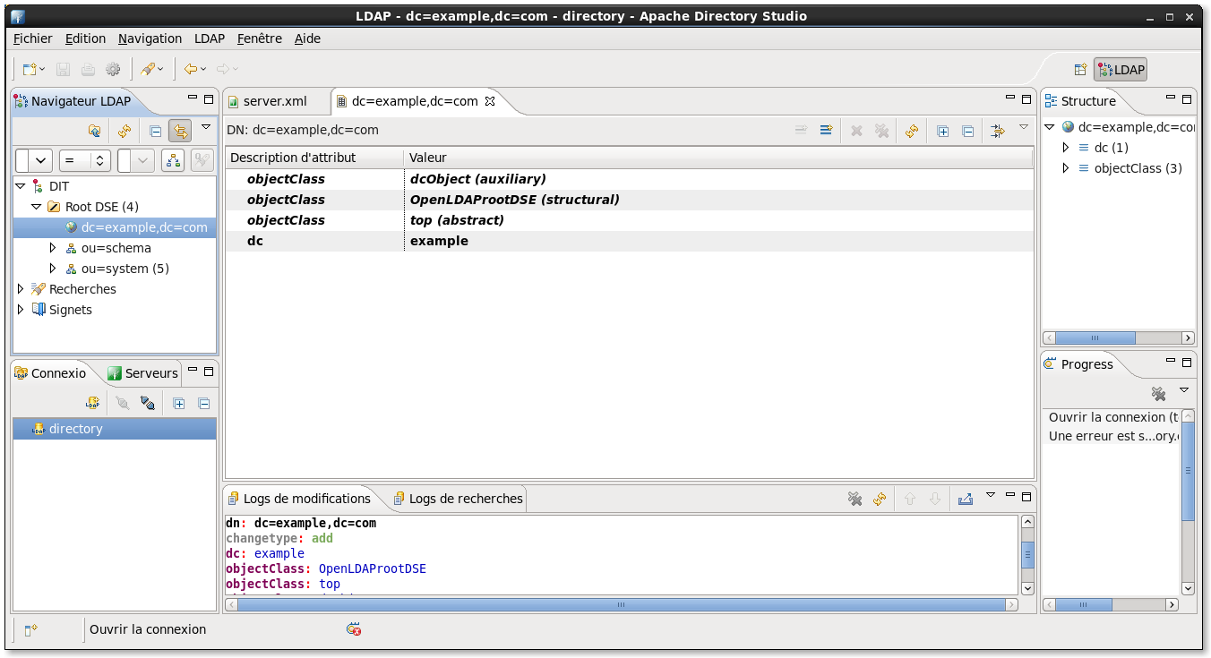The width and height of the screenshot is (1211, 658).
Task: Click Expand All icon in entry editor toolbar
Action: click(x=942, y=131)
